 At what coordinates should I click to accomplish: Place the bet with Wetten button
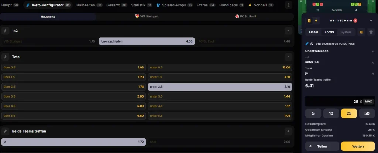358,146
